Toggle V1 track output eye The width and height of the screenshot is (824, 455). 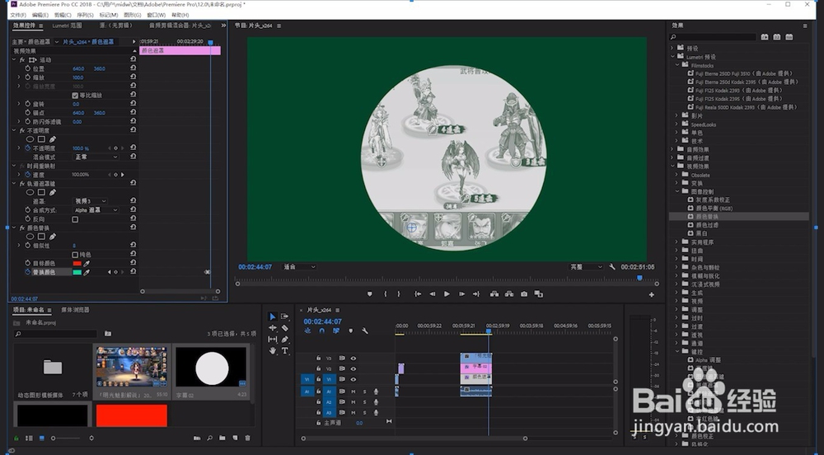point(353,379)
